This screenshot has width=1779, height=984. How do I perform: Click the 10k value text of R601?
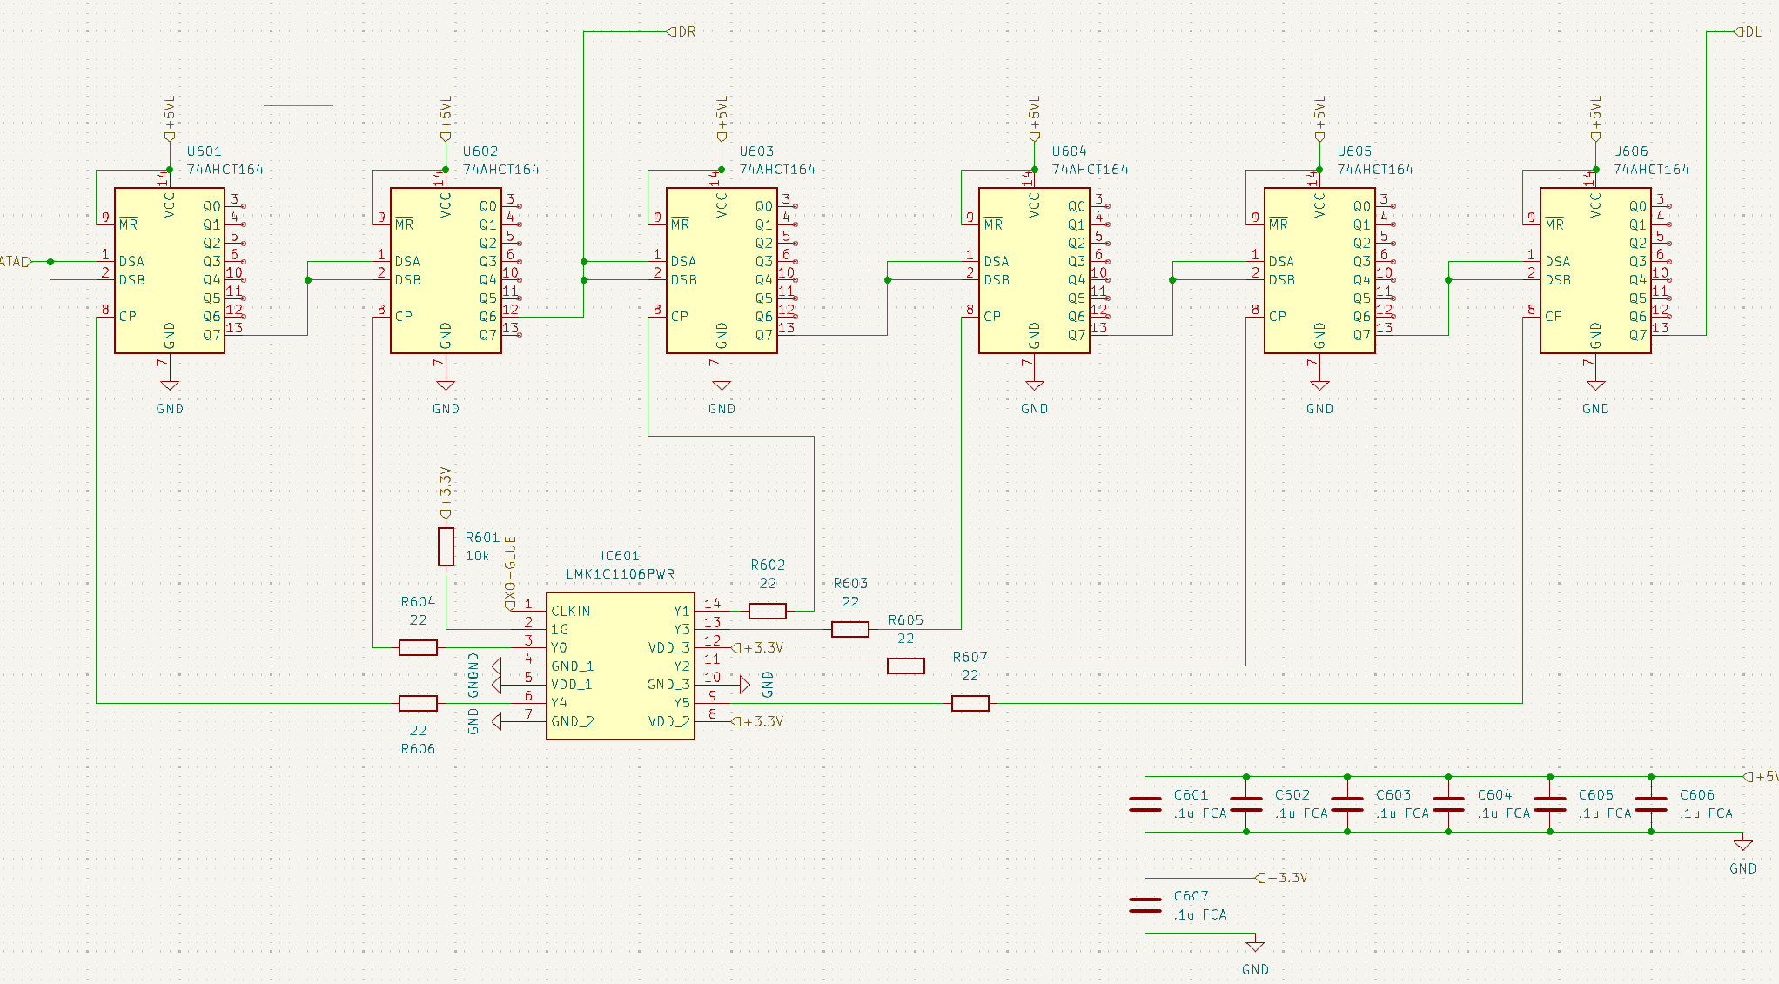tap(478, 556)
